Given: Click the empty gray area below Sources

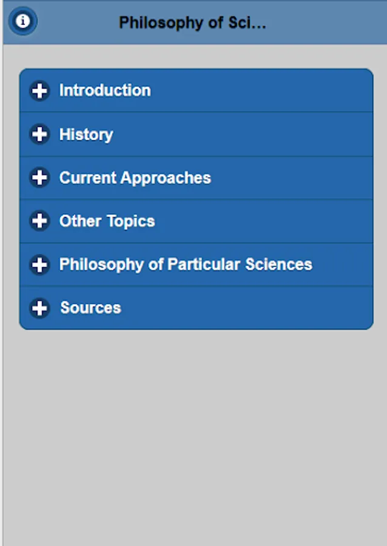Looking at the screenshot, I should tap(194, 437).
